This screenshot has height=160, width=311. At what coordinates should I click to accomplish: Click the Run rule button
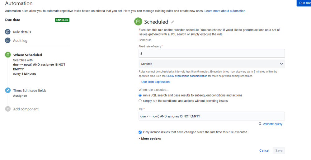(304, 3)
